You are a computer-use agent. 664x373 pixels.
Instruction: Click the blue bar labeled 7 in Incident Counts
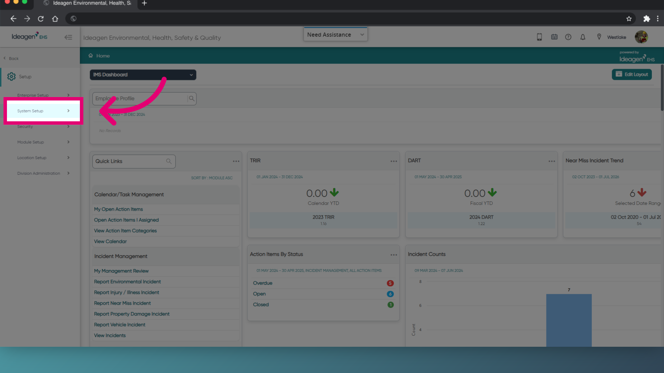point(569,320)
